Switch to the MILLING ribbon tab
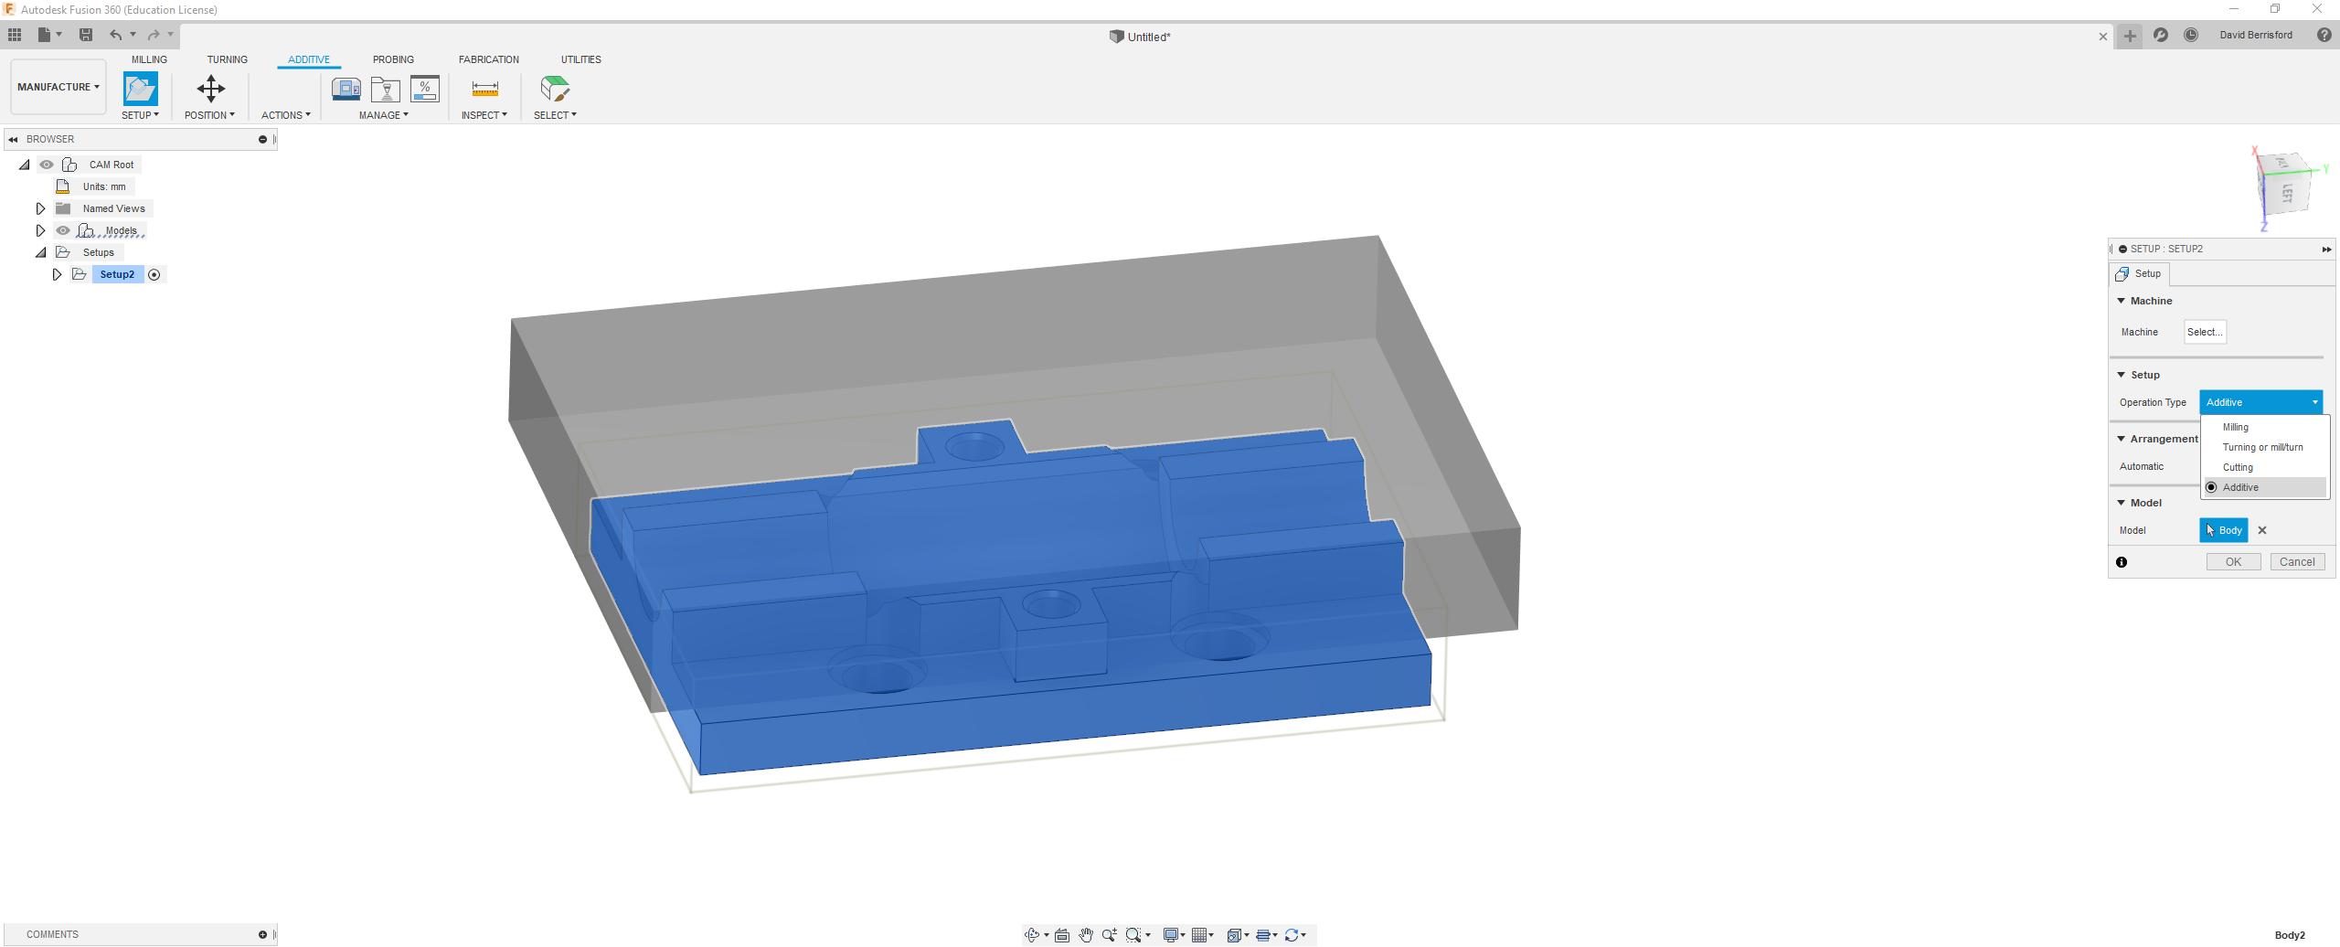This screenshot has height=947, width=2340. [x=149, y=59]
